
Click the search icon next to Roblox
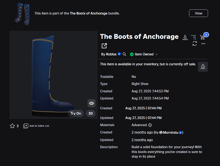tap(124, 54)
